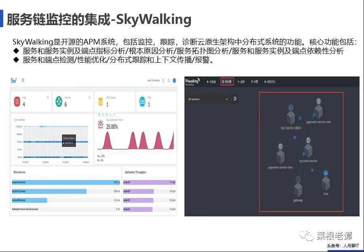Click the projectB bar in Application Throughput
This screenshot has height=252, width=364.
pos(138,191)
